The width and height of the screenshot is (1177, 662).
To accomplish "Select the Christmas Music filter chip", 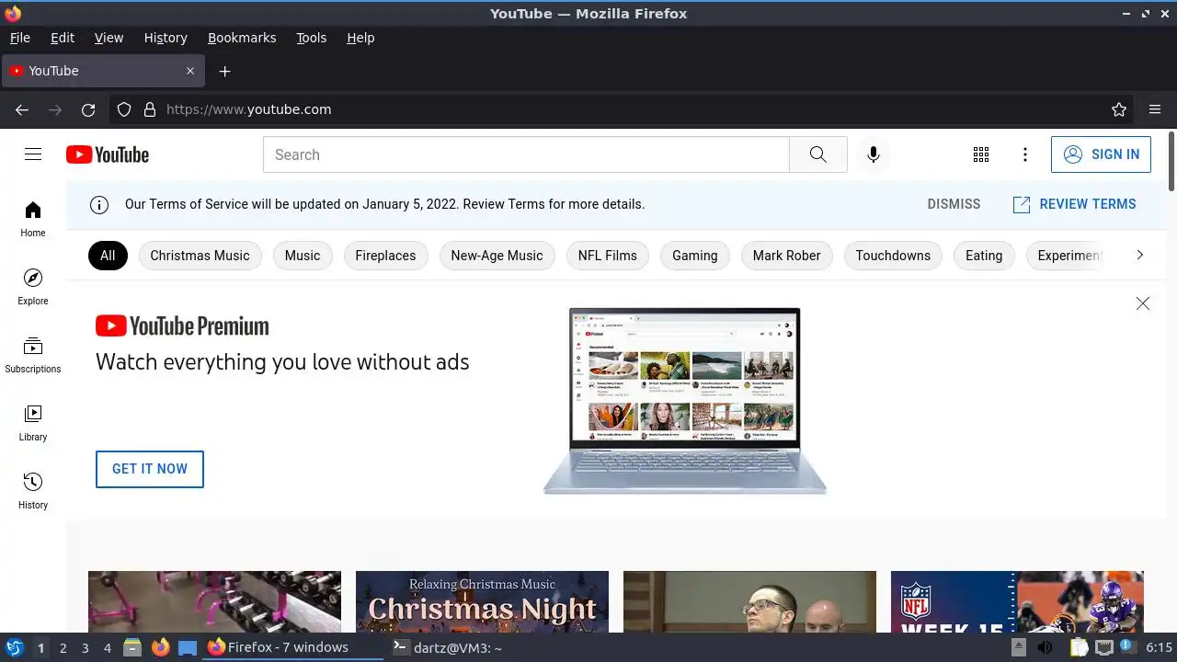I will (200, 256).
